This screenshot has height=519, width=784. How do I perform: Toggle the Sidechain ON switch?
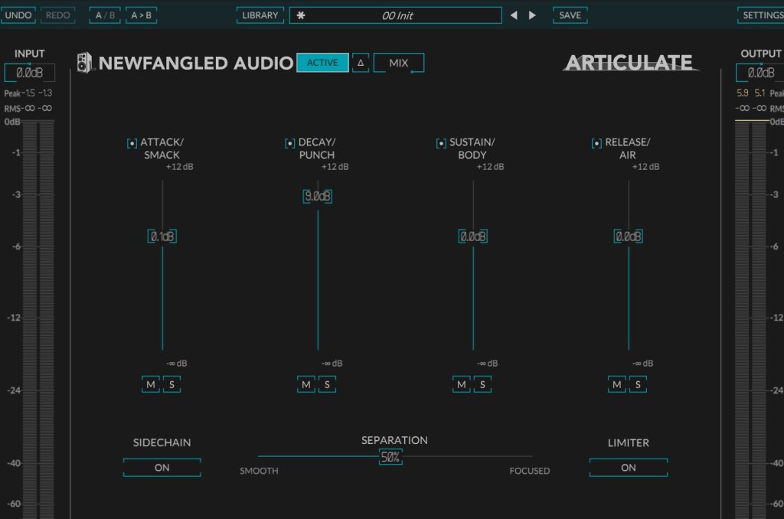click(162, 468)
